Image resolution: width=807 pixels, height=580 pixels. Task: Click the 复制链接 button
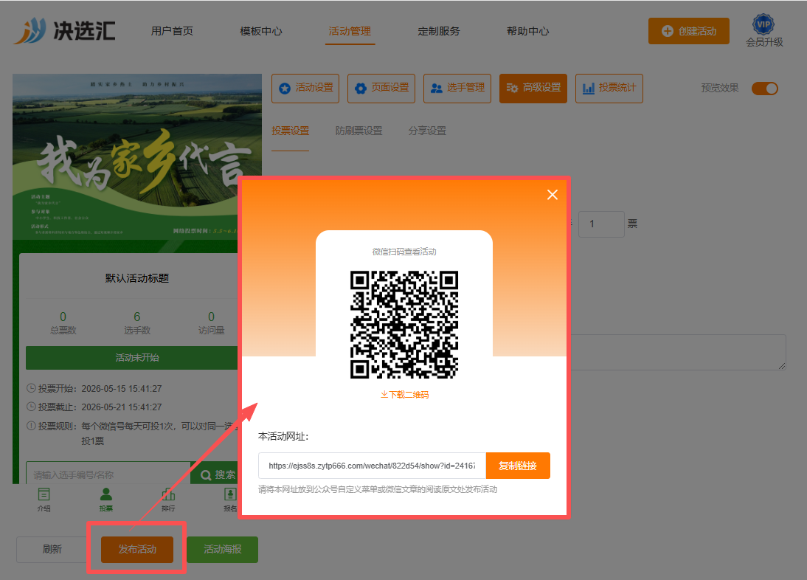[518, 466]
